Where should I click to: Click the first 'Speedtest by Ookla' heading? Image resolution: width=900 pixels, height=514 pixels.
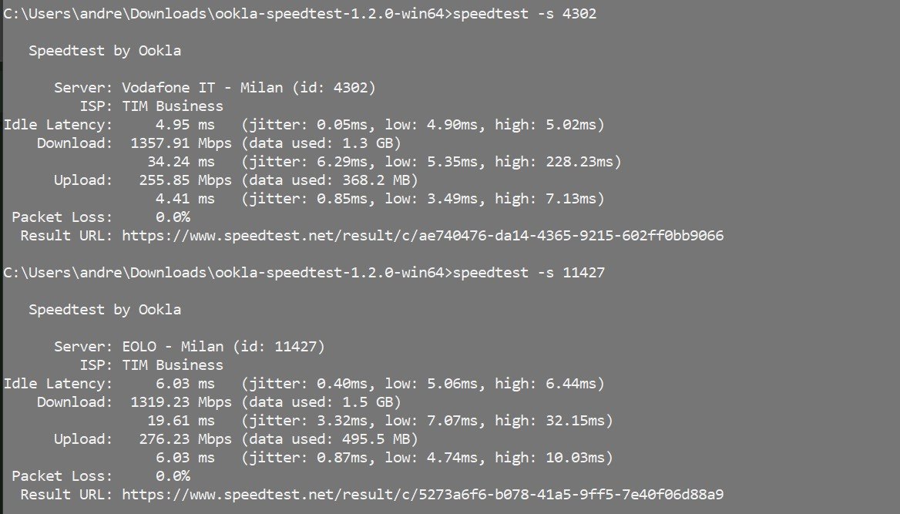coord(105,51)
